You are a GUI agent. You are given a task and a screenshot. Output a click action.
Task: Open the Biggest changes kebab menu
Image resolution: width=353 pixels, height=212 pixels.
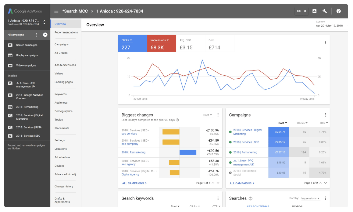[218, 115]
